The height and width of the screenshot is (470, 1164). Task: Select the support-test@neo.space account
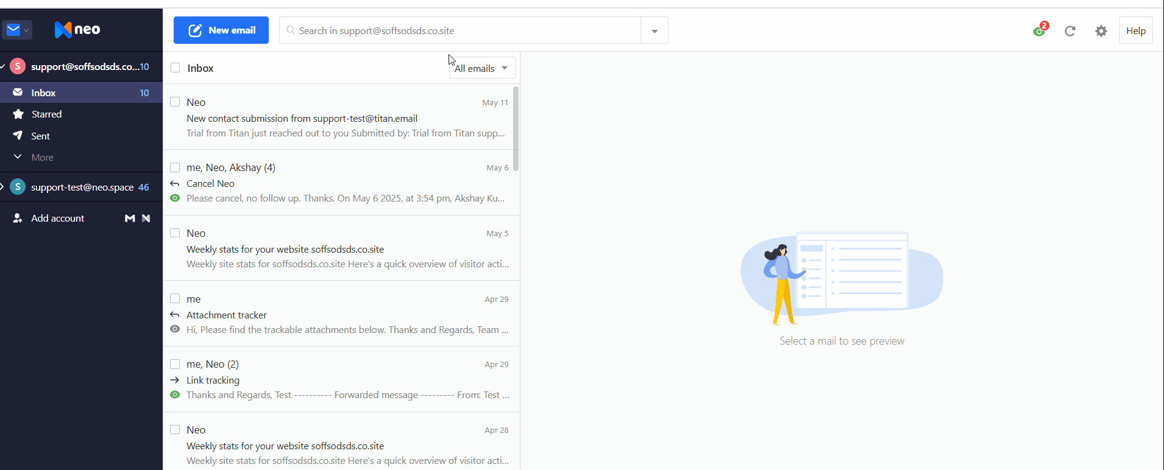pos(82,187)
